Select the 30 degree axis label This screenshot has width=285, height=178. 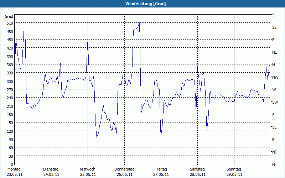(11, 156)
